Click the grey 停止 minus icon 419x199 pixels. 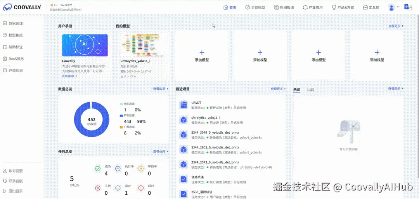click(118, 188)
